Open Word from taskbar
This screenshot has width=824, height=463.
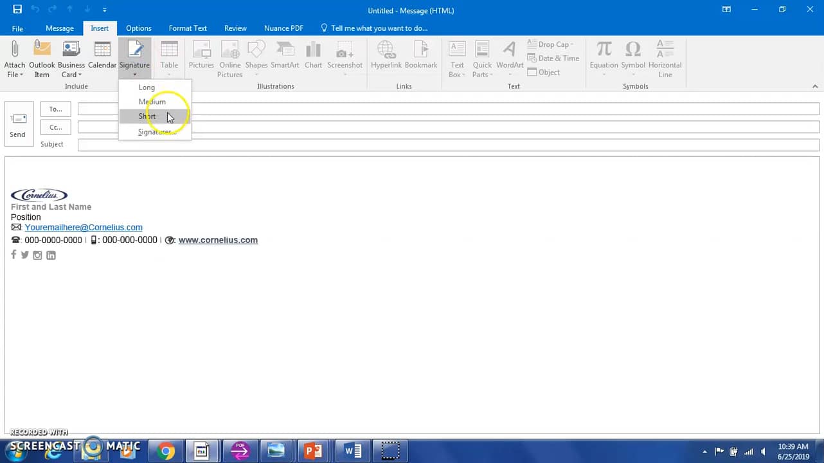(353, 451)
